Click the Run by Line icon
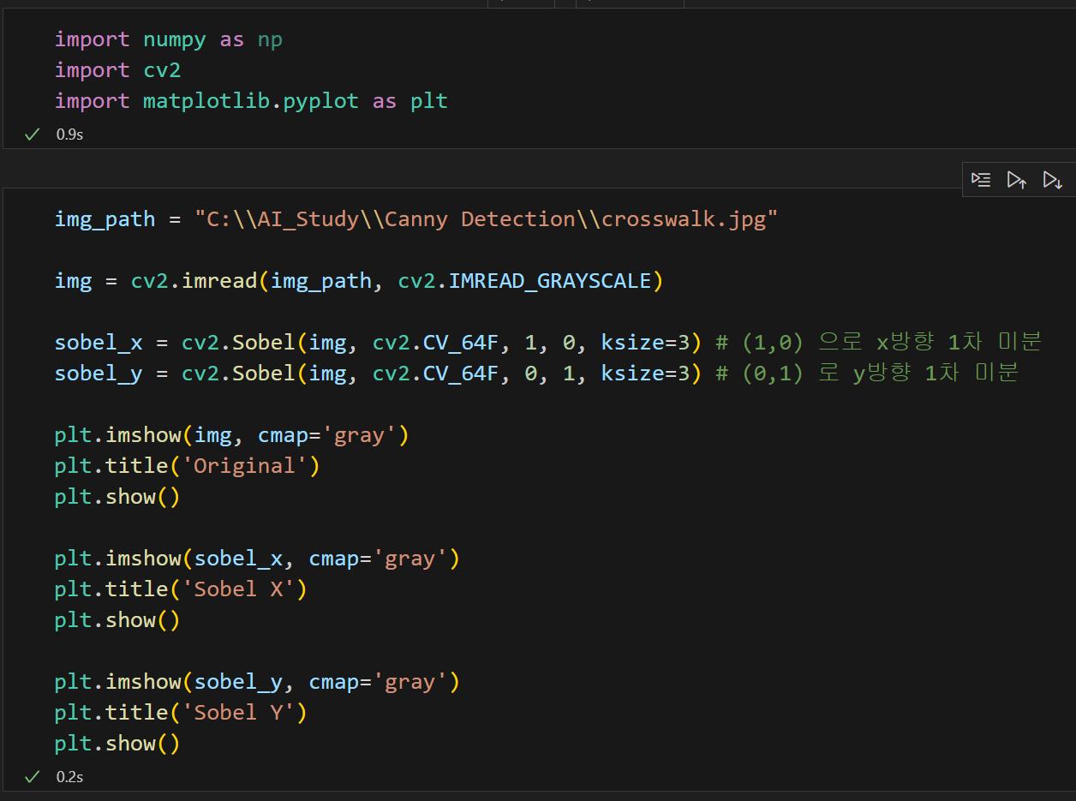1076x801 pixels. coord(981,180)
